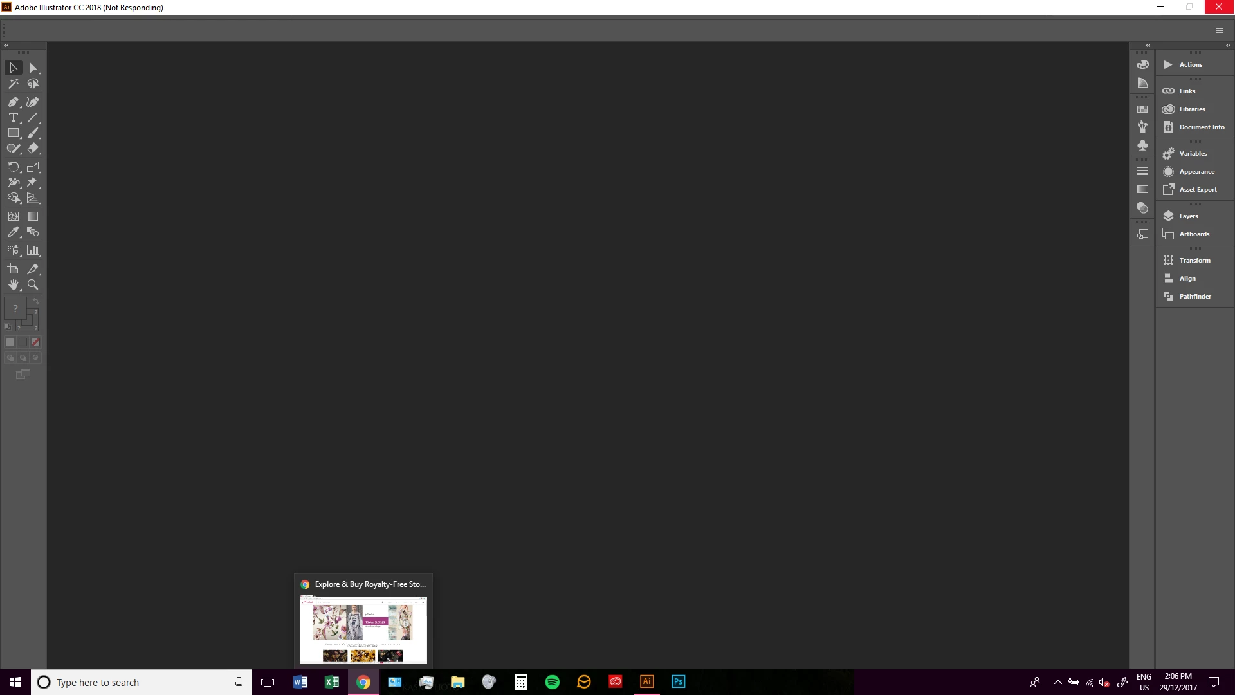Expand the tools panel double-arrow
1235x695 pixels.
click(x=6, y=46)
